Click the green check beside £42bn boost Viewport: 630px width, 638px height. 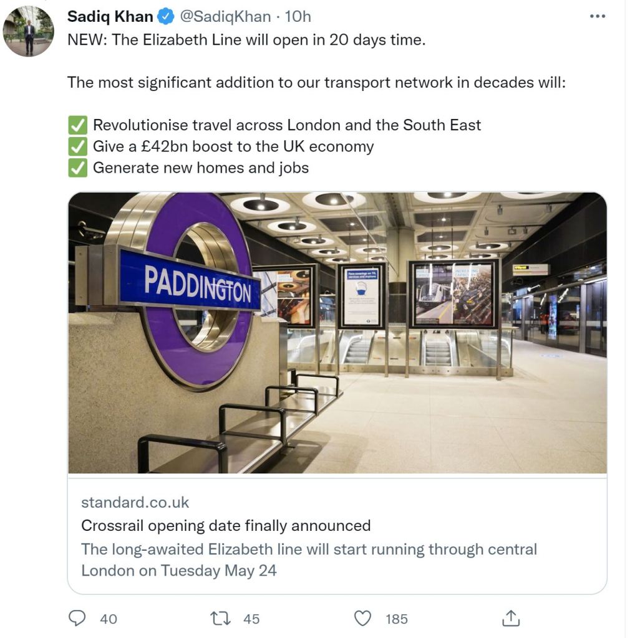click(77, 146)
